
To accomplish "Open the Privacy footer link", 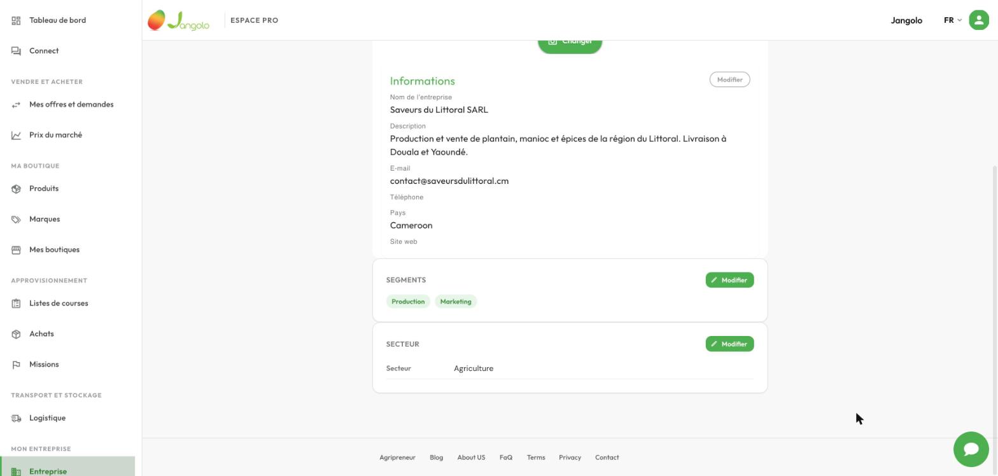I will click(570, 458).
